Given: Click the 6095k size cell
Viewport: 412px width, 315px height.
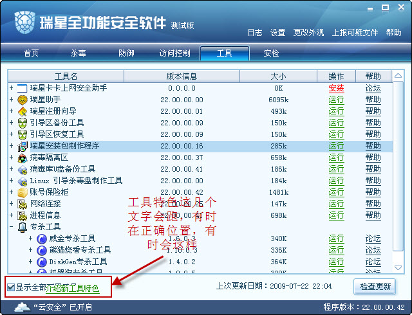Looking at the screenshot, I should pyautogui.click(x=279, y=100).
